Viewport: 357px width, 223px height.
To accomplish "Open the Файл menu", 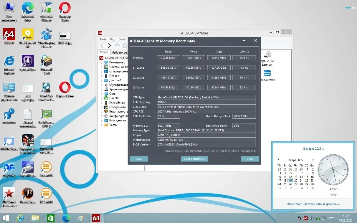I will tap(103, 40).
